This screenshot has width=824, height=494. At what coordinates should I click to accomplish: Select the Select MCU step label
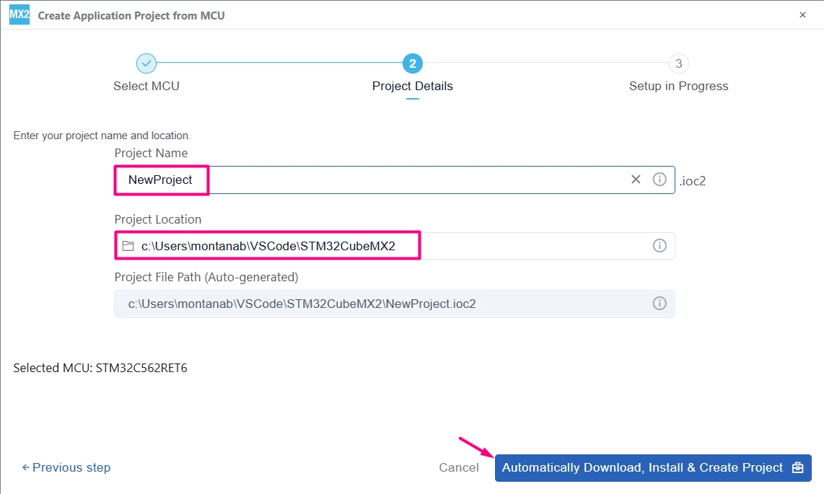tap(146, 86)
